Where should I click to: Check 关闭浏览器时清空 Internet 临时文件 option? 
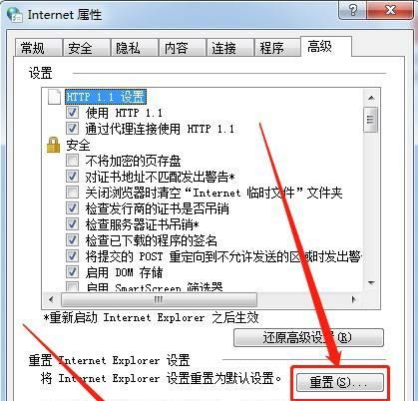click(x=72, y=193)
